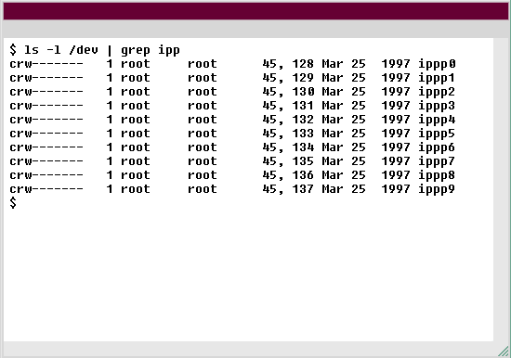The height and width of the screenshot is (358, 511).
Task: Click the command line 'ls -l /dev | grep ipp'
Action: 102,50
